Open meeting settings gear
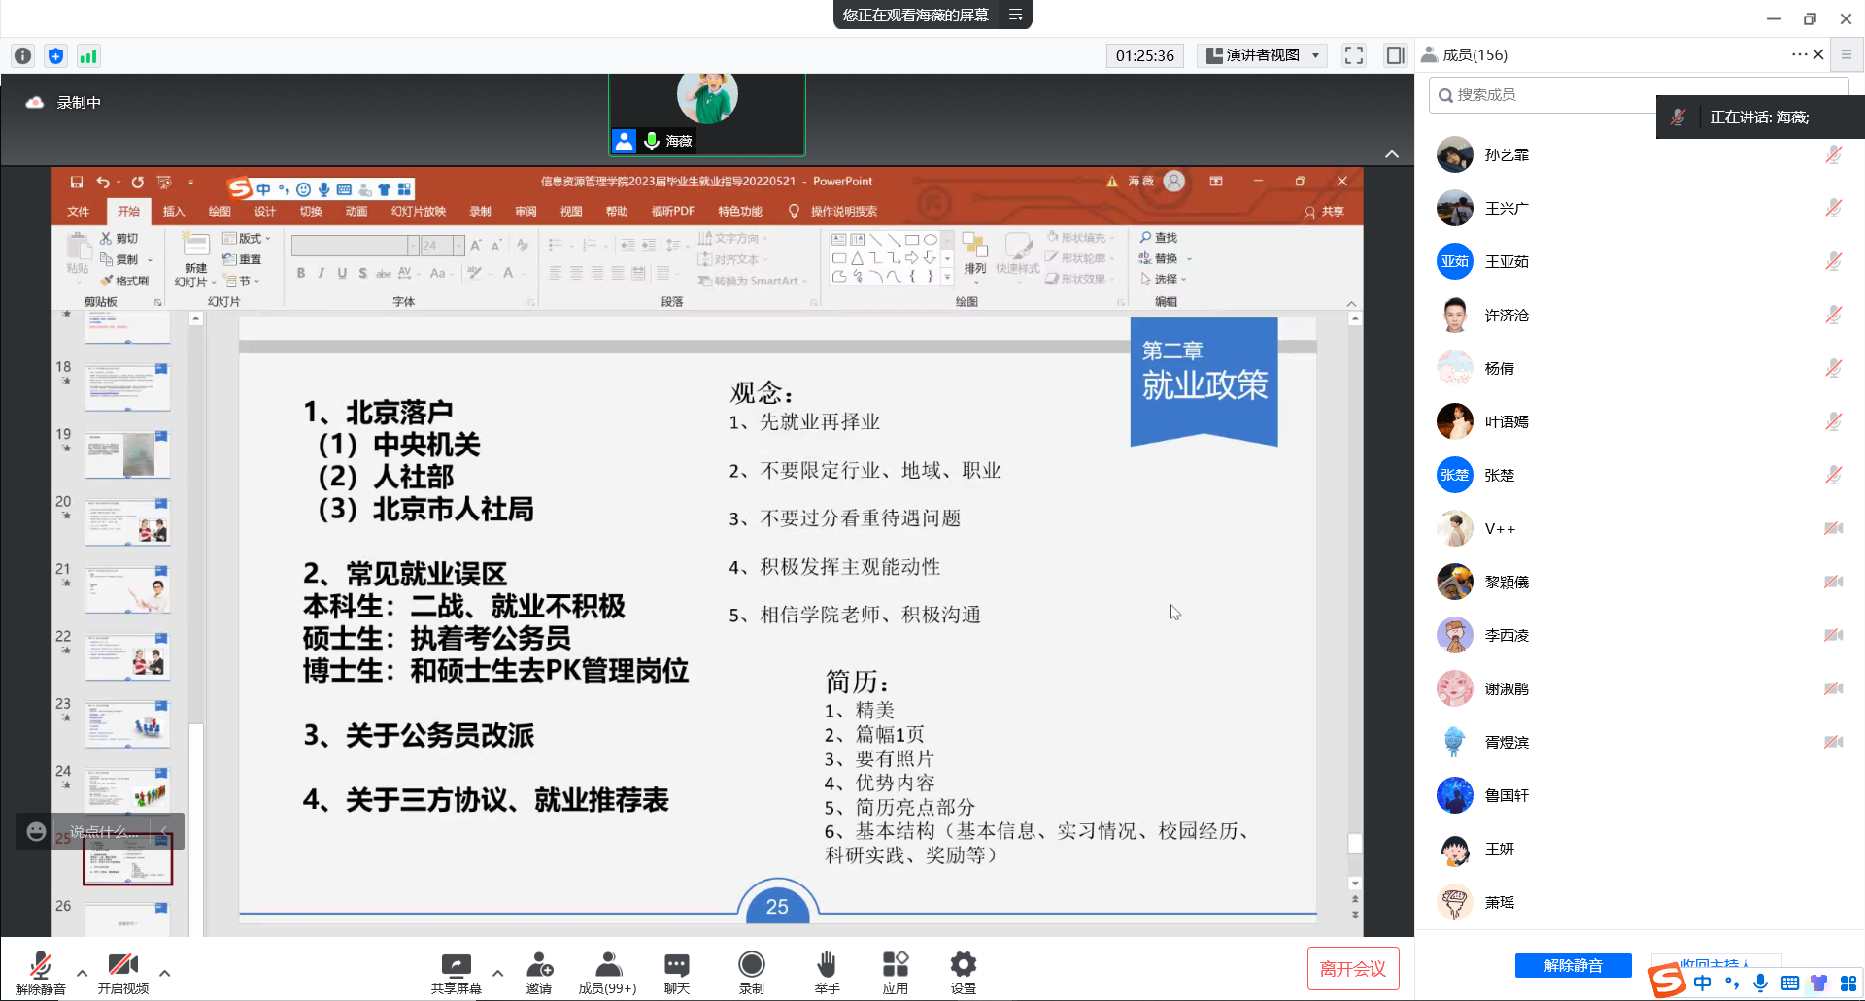 coord(964,973)
